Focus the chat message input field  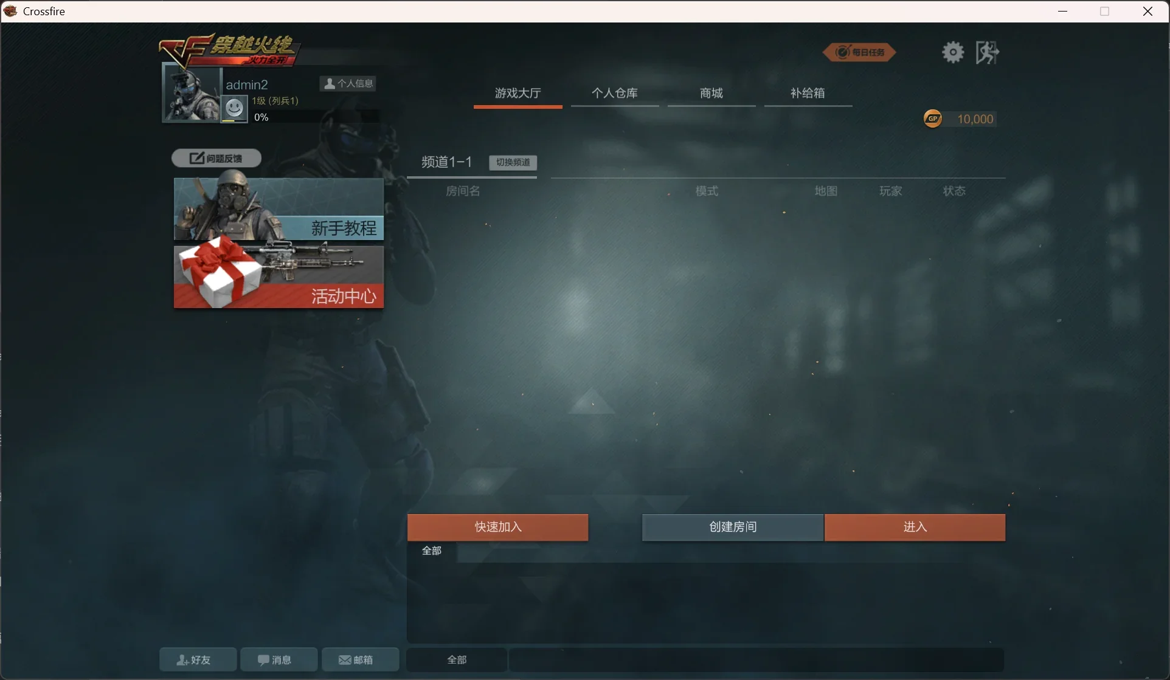pyautogui.click(x=756, y=659)
